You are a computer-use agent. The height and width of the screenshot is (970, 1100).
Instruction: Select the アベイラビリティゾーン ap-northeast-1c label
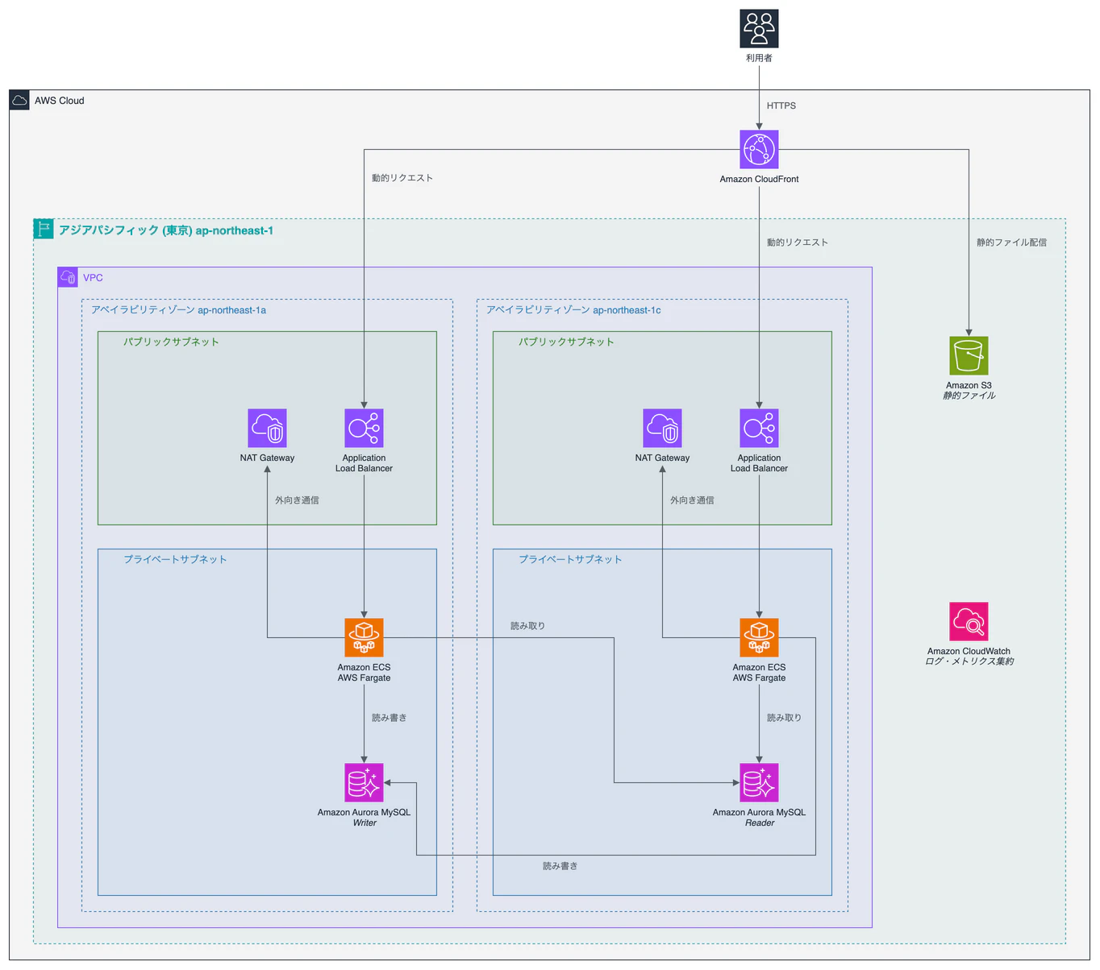573,310
